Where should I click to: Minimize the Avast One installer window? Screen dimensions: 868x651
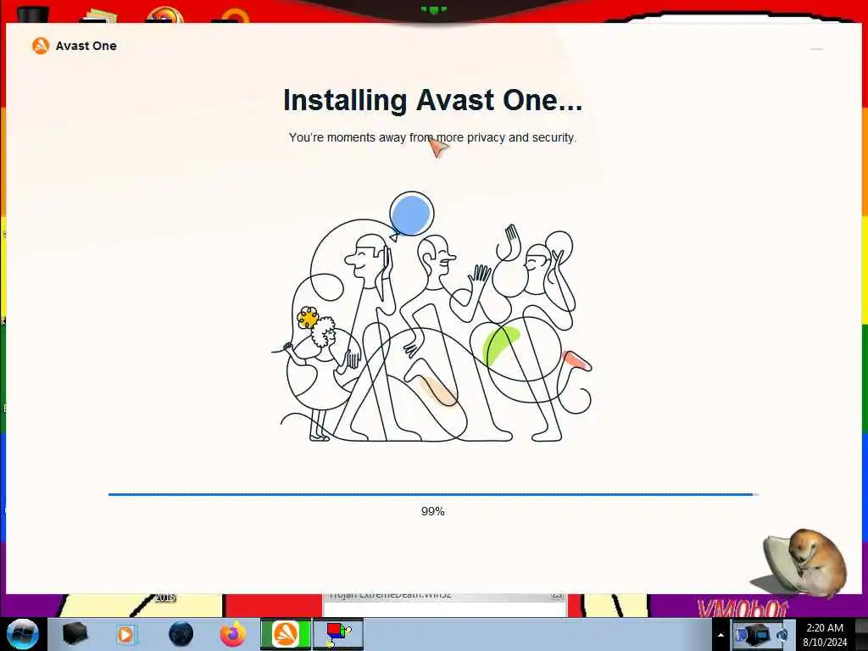tap(816, 49)
